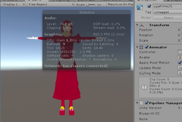
Task: Click the Pipeline Manager script icon
Action: (x=141, y=103)
